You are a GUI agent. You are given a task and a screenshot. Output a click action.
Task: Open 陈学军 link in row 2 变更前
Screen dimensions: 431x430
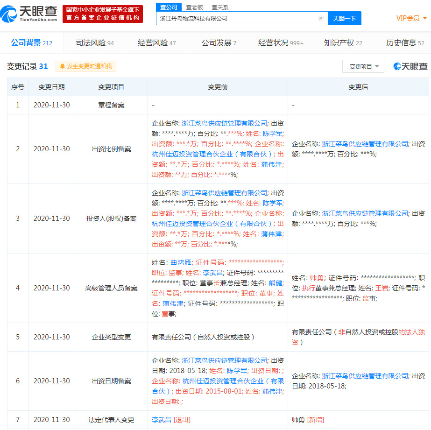click(272, 134)
